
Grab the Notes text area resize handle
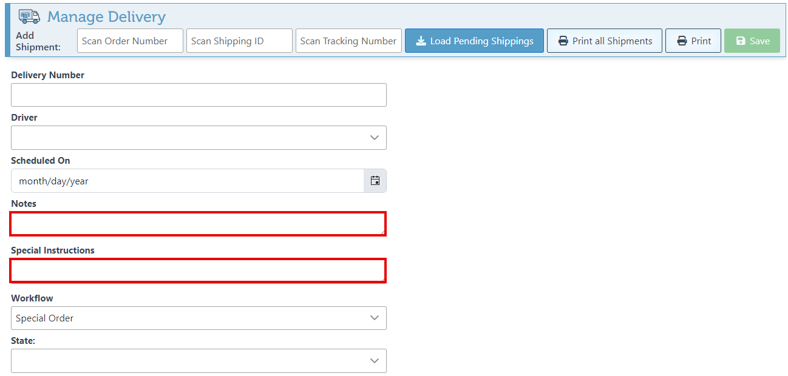coord(382,232)
